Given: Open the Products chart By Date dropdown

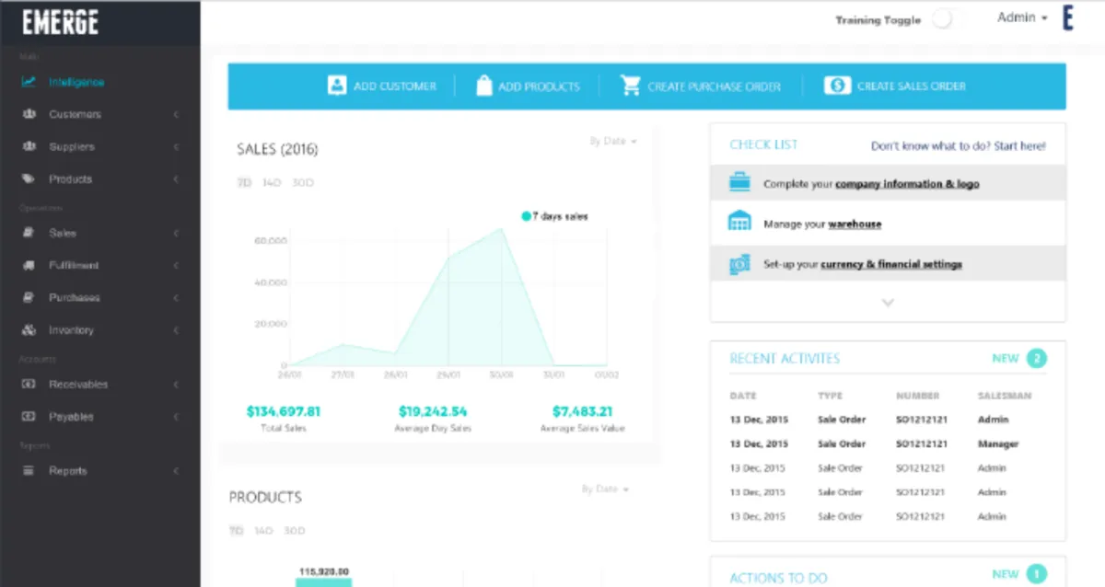Looking at the screenshot, I should (605, 489).
